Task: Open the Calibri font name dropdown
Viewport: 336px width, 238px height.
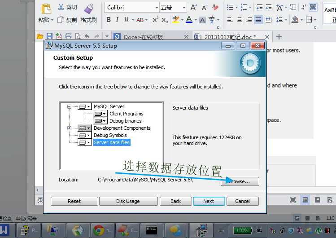Action: click(x=157, y=8)
